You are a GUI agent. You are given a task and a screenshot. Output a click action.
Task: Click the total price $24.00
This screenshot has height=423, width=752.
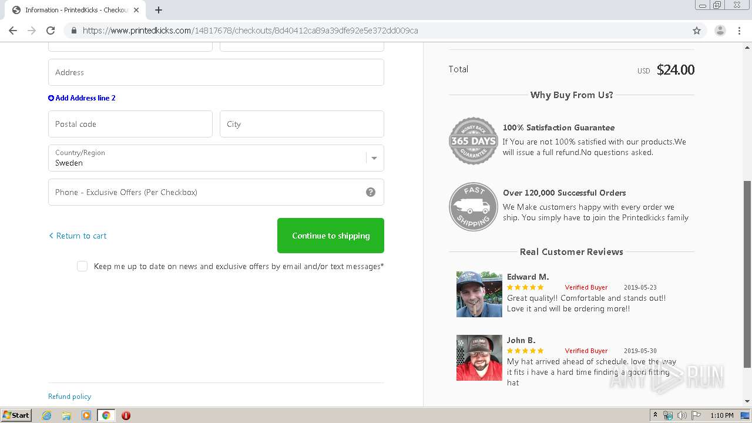coord(676,70)
